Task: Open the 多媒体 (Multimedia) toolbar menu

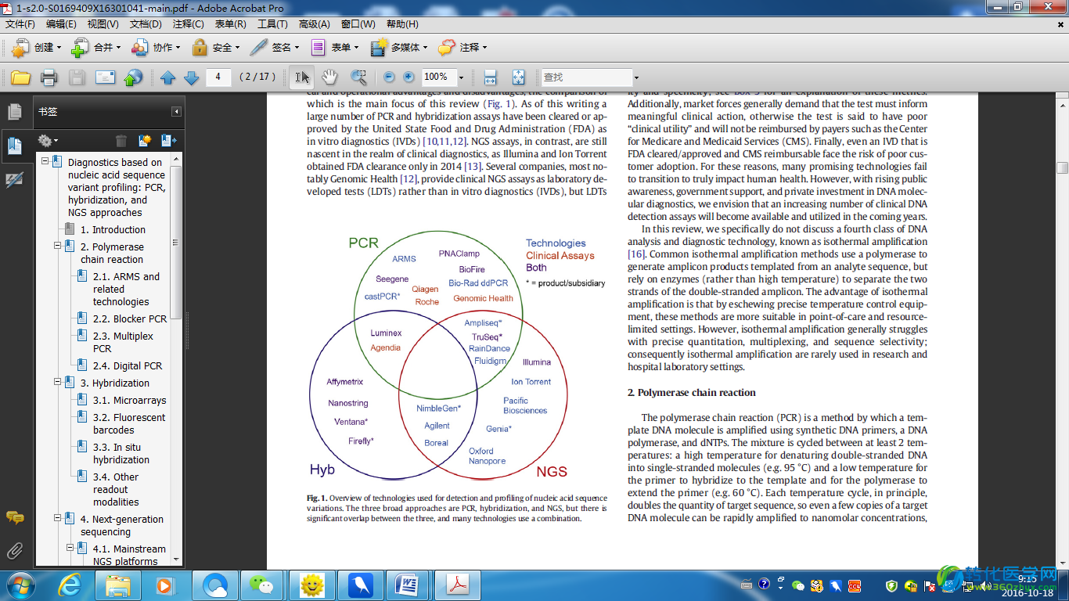Action: (400, 48)
